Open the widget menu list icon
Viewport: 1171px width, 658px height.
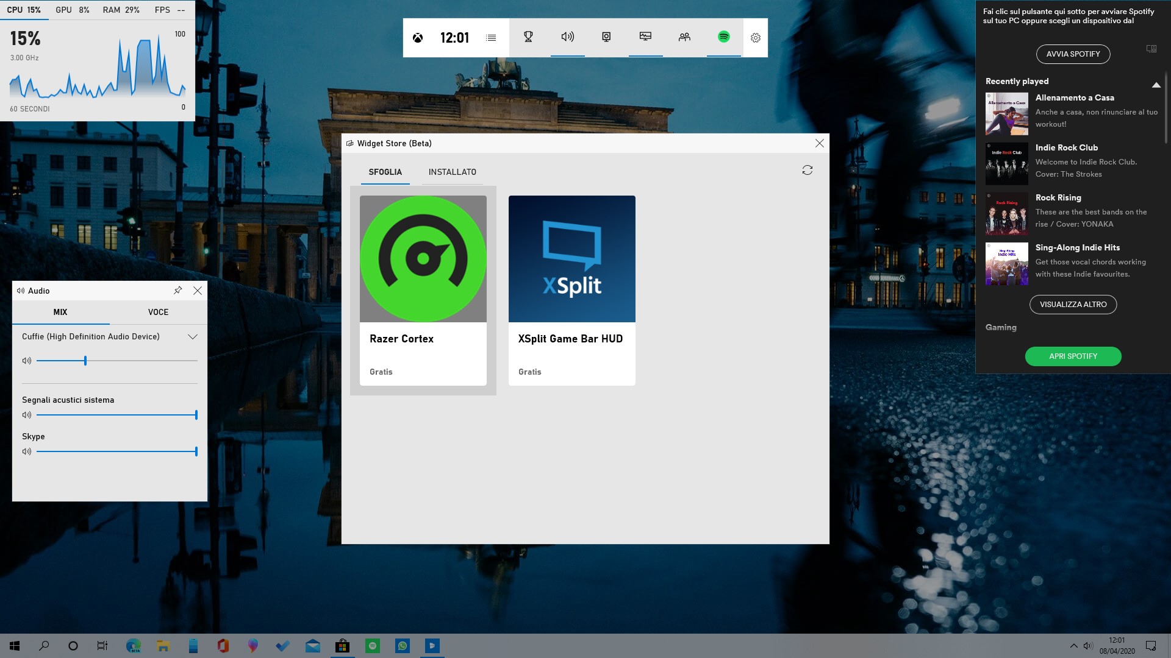[x=491, y=38]
